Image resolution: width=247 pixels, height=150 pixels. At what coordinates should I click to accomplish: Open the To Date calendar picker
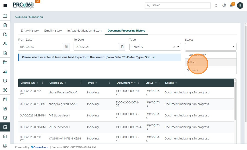(122, 47)
